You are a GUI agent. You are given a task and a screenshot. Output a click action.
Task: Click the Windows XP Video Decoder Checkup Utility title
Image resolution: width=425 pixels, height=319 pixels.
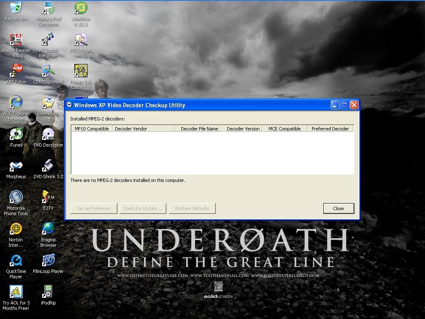129,105
